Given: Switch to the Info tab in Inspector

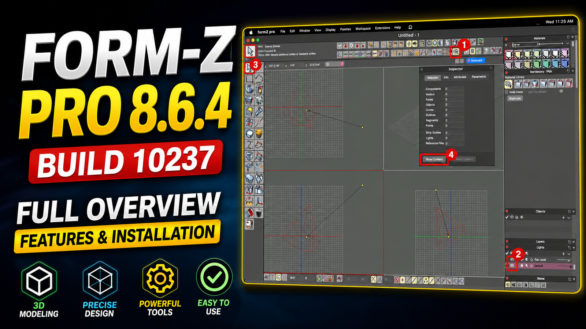Looking at the screenshot, I should click(x=446, y=77).
